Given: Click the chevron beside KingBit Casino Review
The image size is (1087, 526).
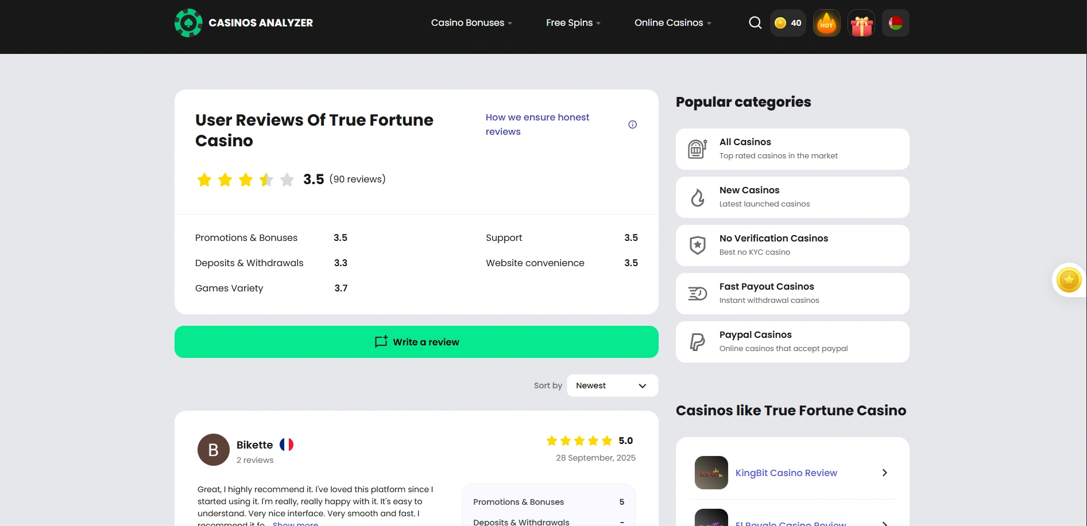Looking at the screenshot, I should [884, 473].
